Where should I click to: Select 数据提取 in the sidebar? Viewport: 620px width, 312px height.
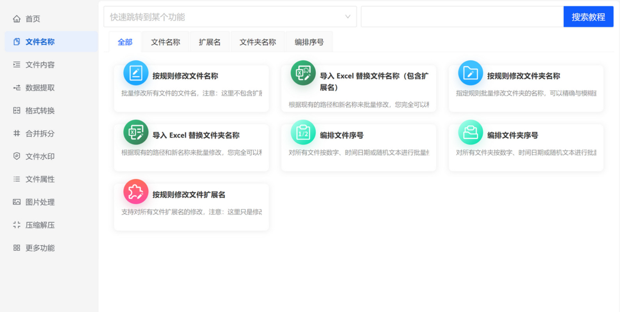(51, 88)
